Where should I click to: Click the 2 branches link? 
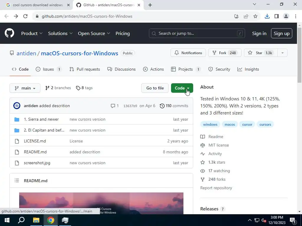[58, 88]
